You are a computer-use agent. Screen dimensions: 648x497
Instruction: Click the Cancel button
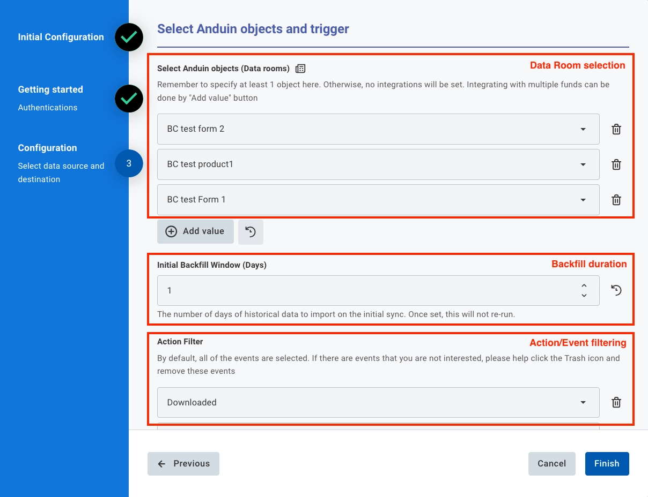tap(552, 464)
